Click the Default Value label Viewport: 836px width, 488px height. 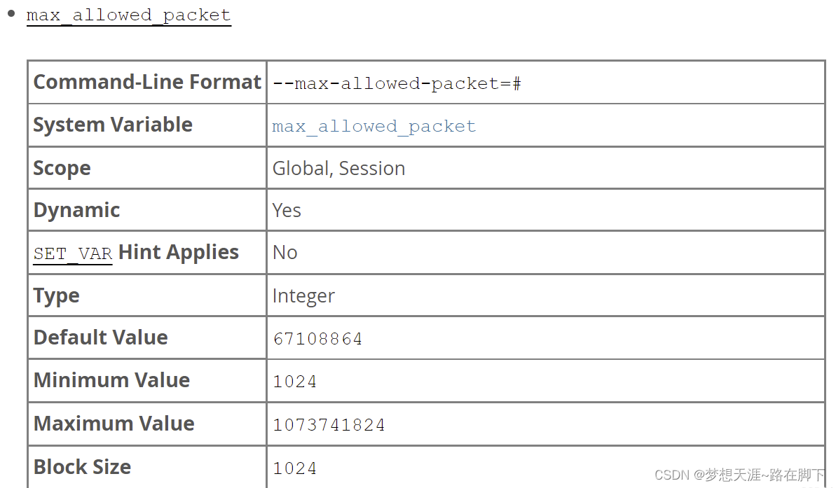[x=100, y=337]
